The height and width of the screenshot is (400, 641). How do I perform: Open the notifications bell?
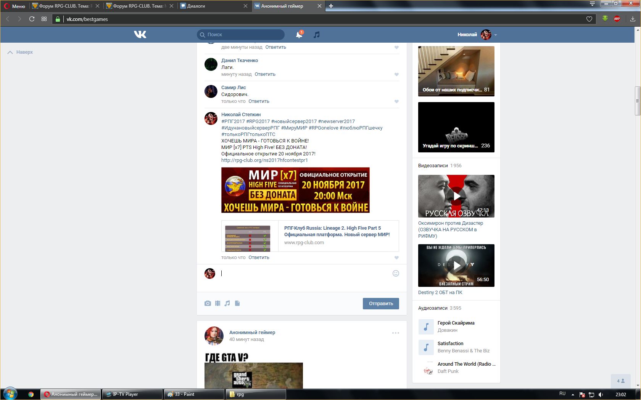299,35
